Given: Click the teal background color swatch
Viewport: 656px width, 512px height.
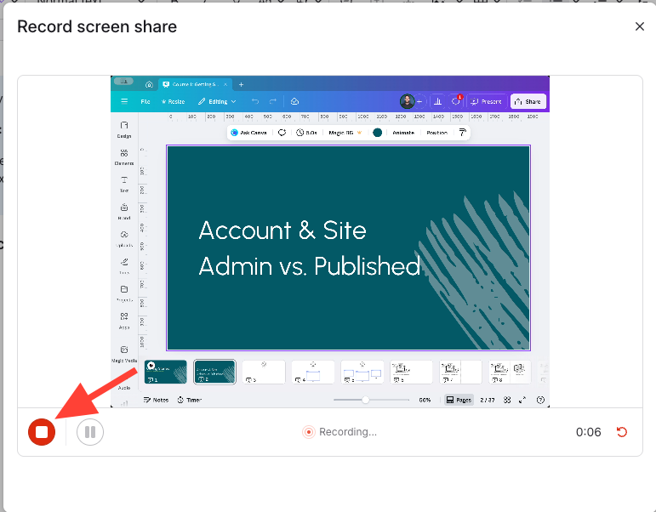Looking at the screenshot, I should (x=377, y=133).
